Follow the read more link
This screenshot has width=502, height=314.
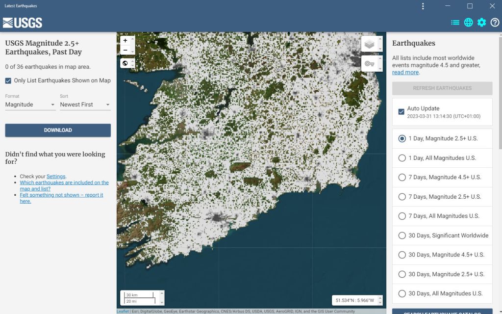(x=405, y=73)
